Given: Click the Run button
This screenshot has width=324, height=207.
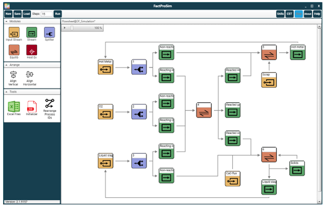Looking at the screenshot, I should pos(58,14).
